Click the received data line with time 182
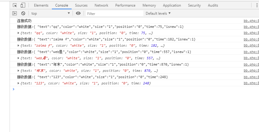259x132 pixels. pyautogui.click(x=106, y=39)
